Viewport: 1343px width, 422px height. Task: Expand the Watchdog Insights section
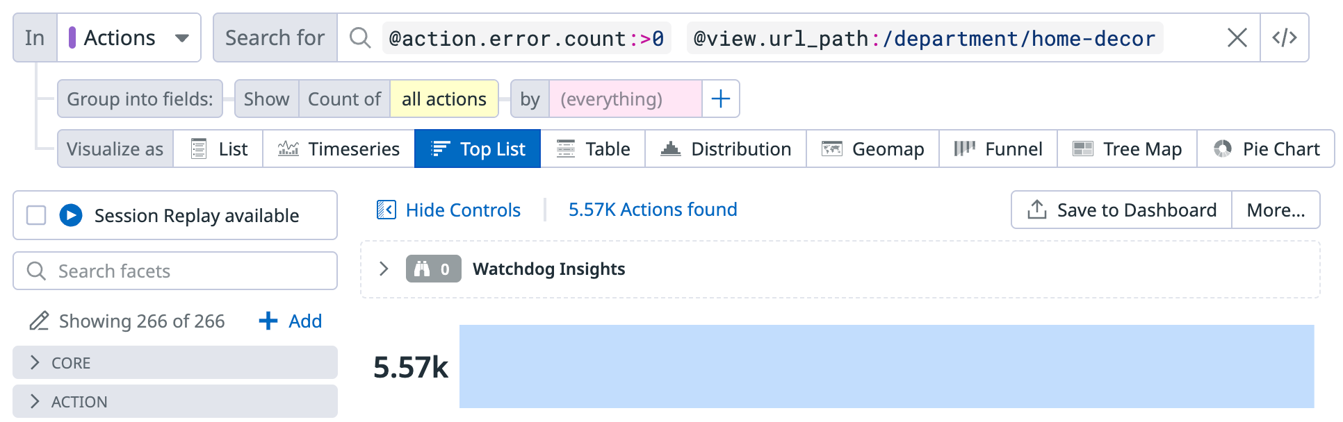383,269
